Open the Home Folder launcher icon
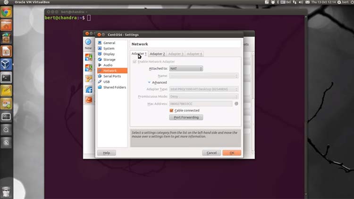The image size is (354, 199). [x=6, y=25]
